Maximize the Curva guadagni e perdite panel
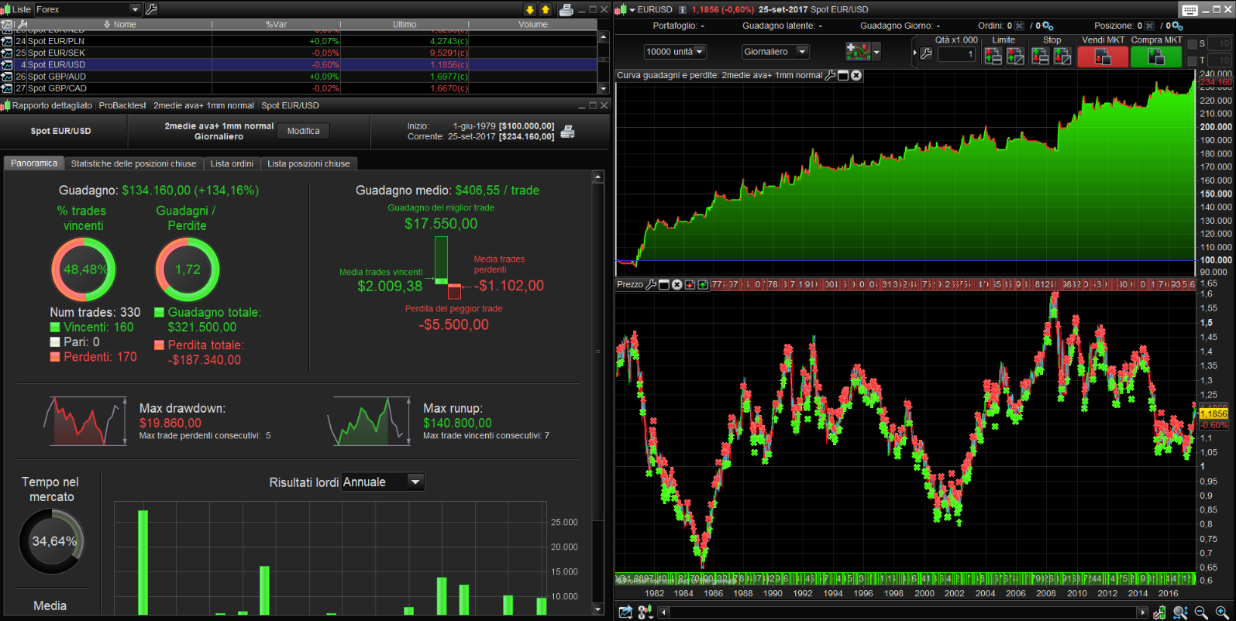 [843, 75]
